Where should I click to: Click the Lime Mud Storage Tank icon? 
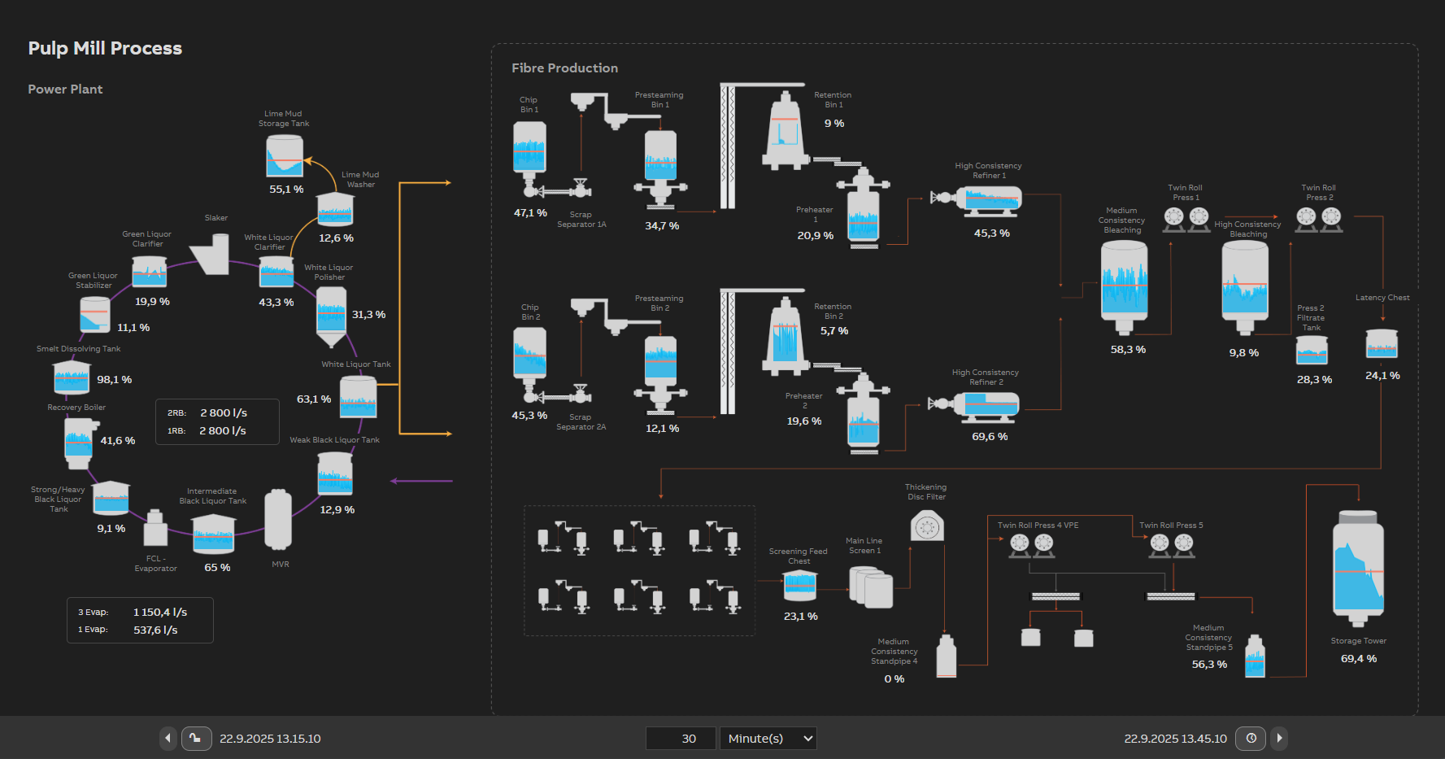click(x=285, y=155)
